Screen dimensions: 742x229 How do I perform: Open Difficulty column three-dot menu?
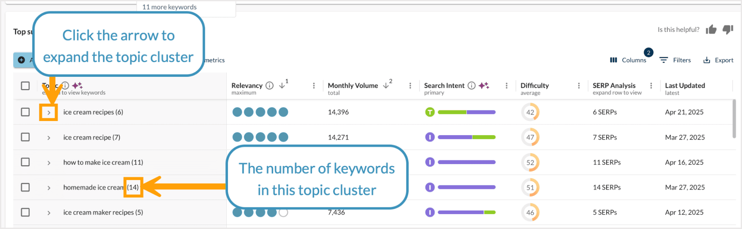[x=579, y=86]
